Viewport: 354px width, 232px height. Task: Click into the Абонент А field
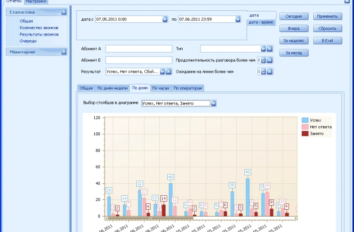coord(138,49)
